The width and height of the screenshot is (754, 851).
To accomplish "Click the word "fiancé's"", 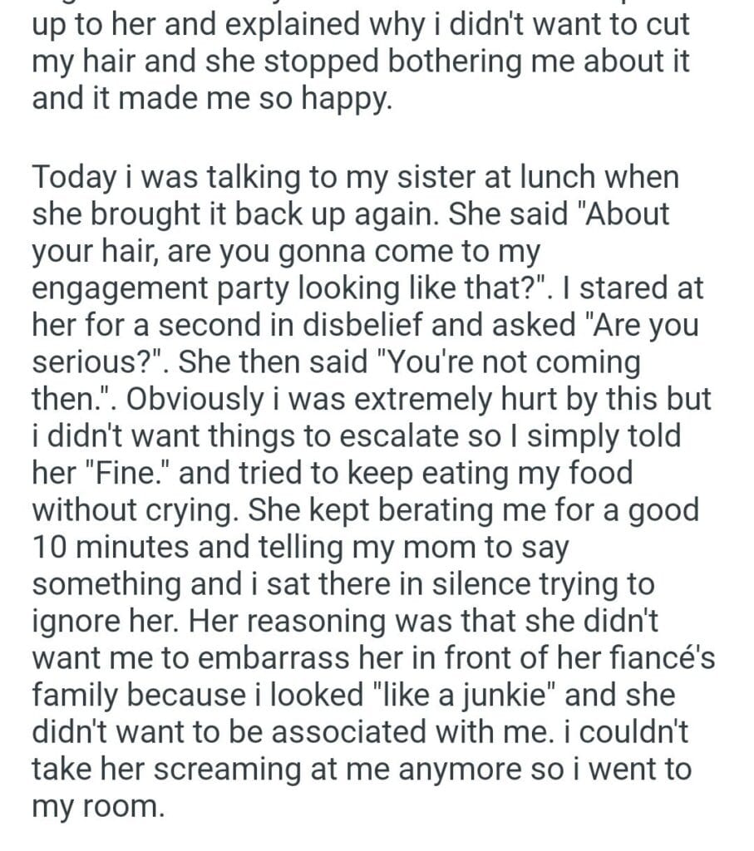I will click(x=656, y=658).
